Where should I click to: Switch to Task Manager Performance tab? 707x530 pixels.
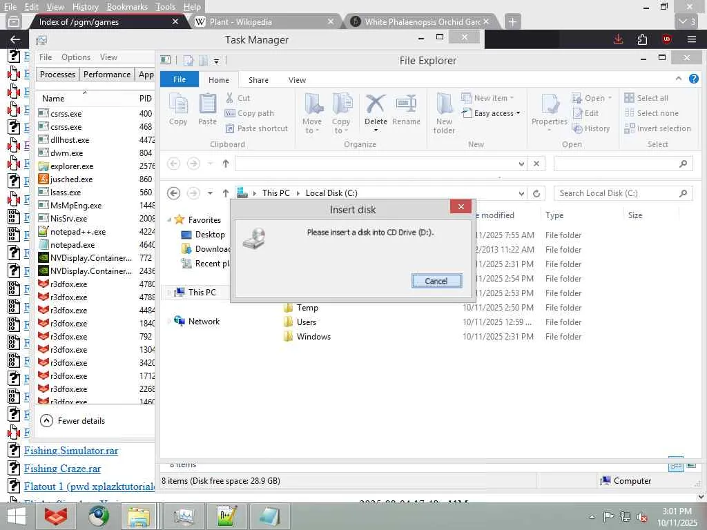[107, 75]
